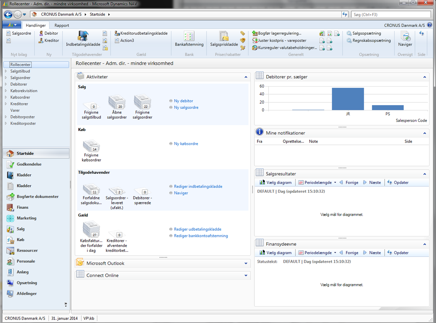Open Bogførte dokumenter menu button
The height and width of the screenshot is (323, 436).
tap(36, 197)
